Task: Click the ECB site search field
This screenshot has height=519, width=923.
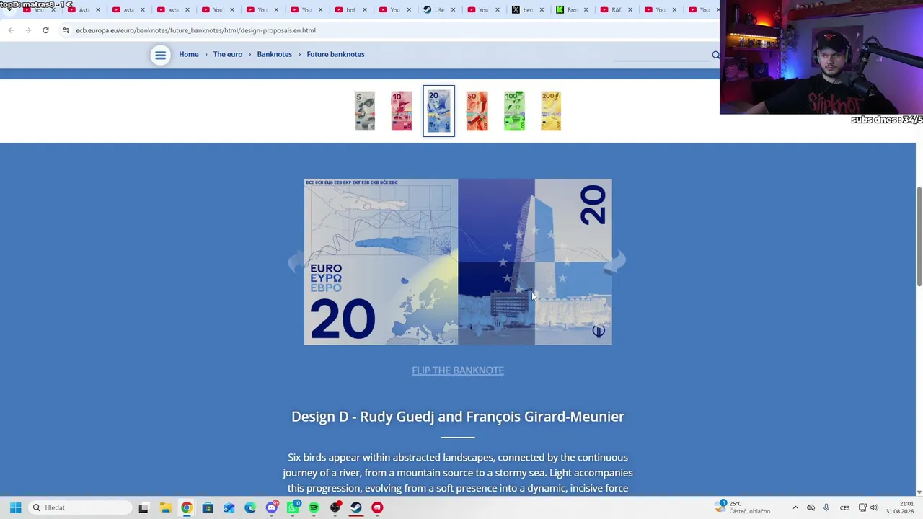Action: coord(660,55)
